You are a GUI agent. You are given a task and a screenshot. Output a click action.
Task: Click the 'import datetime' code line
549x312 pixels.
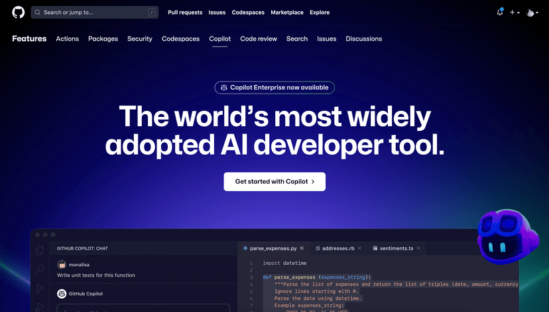click(x=284, y=263)
